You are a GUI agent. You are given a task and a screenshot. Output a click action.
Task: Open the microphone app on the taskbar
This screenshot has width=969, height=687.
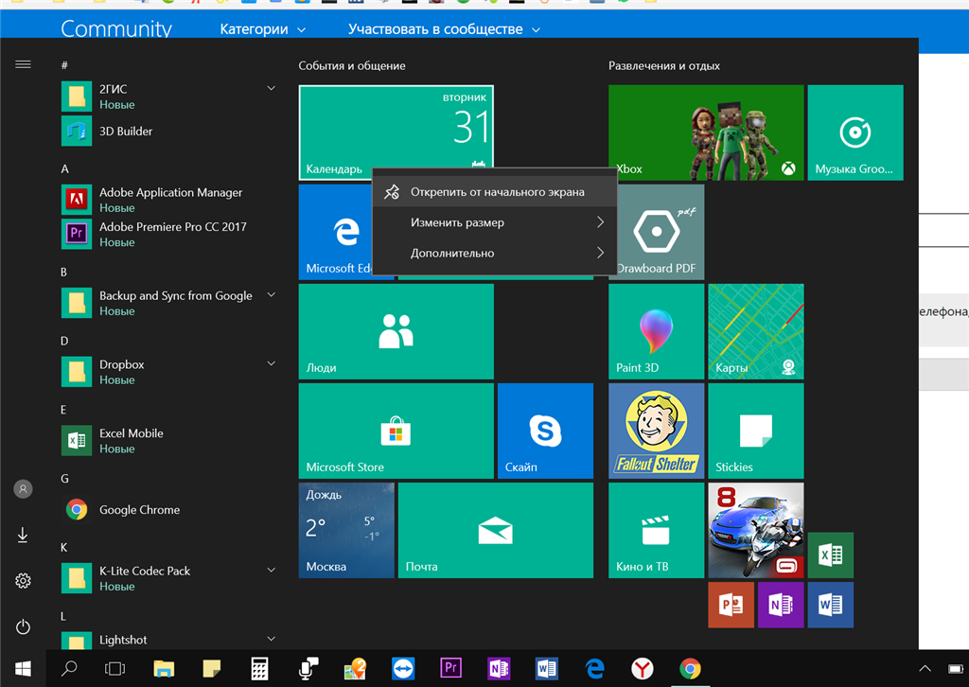point(308,668)
